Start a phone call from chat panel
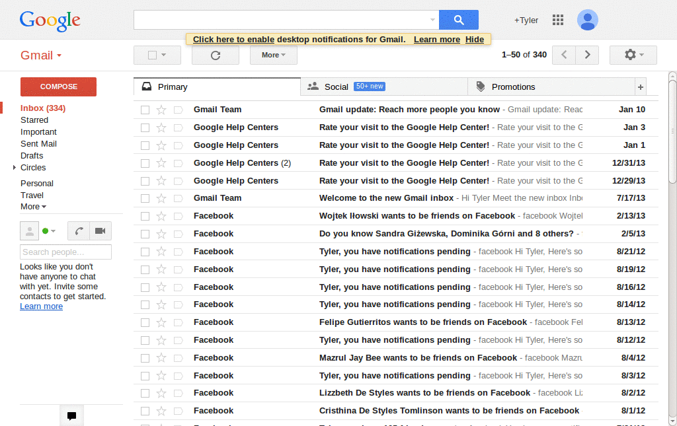Screen dimensions: 677x426 point(79,231)
